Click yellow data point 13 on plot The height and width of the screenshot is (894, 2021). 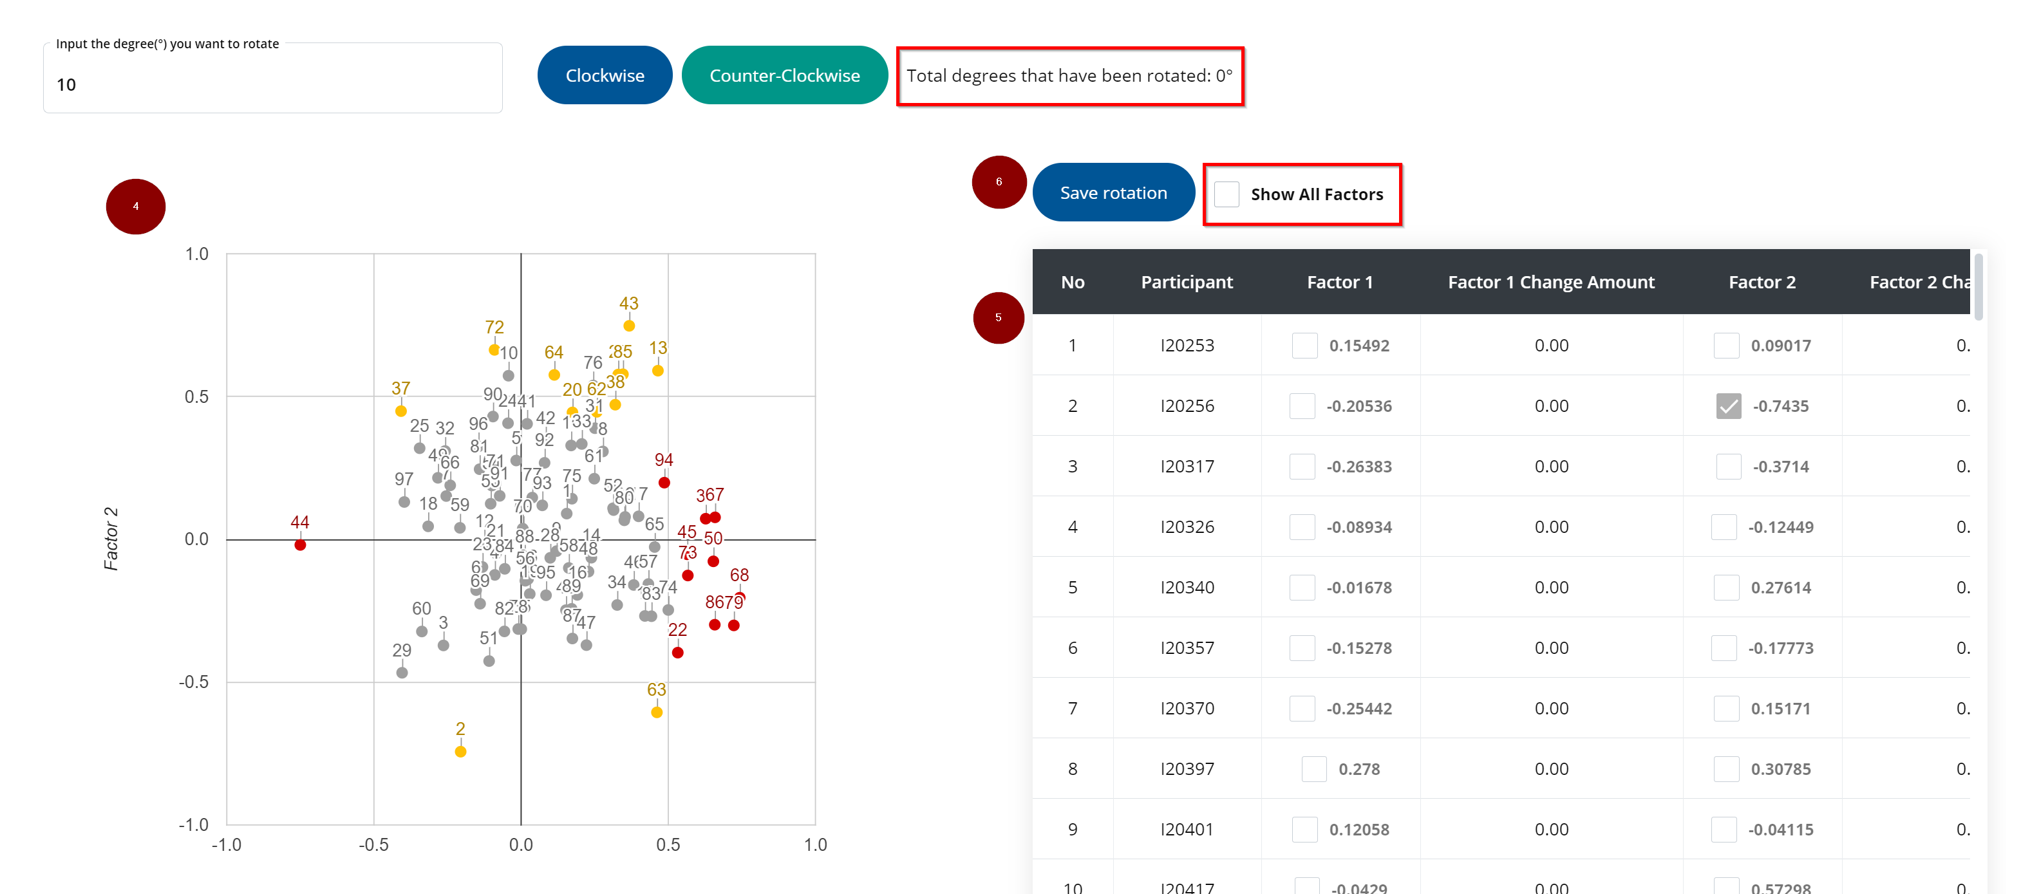point(657,370)
